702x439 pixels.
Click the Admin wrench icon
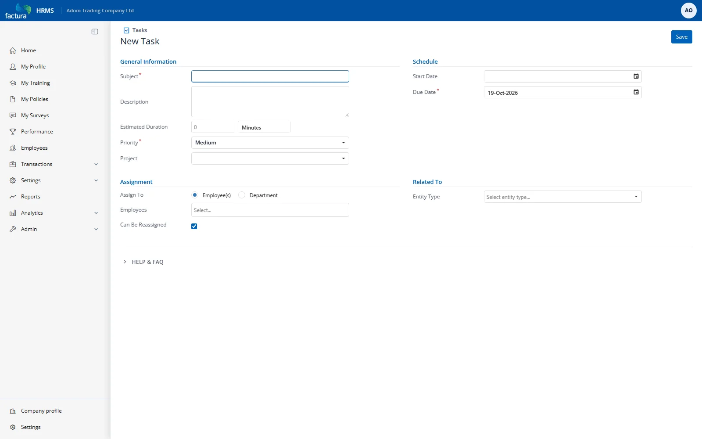tap(13, 229)
